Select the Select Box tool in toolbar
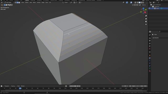The width and height of the screenshot is (168, 94). [x=2, y=5]
